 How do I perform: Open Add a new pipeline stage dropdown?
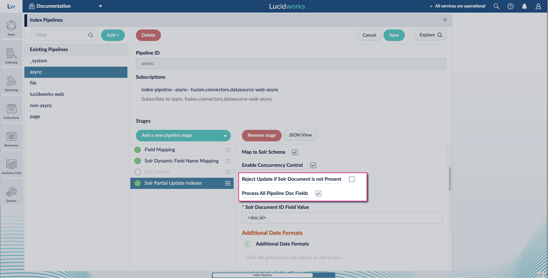pos(183,135)
